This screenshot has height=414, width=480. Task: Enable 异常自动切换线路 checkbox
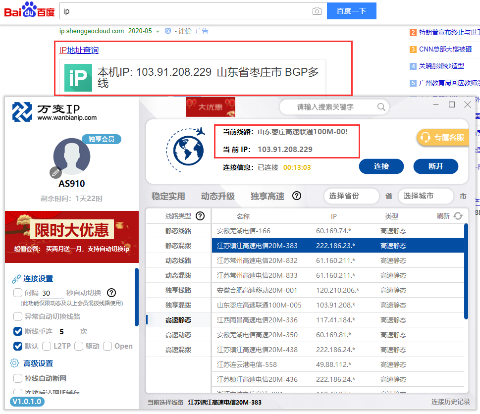[18, 316]
